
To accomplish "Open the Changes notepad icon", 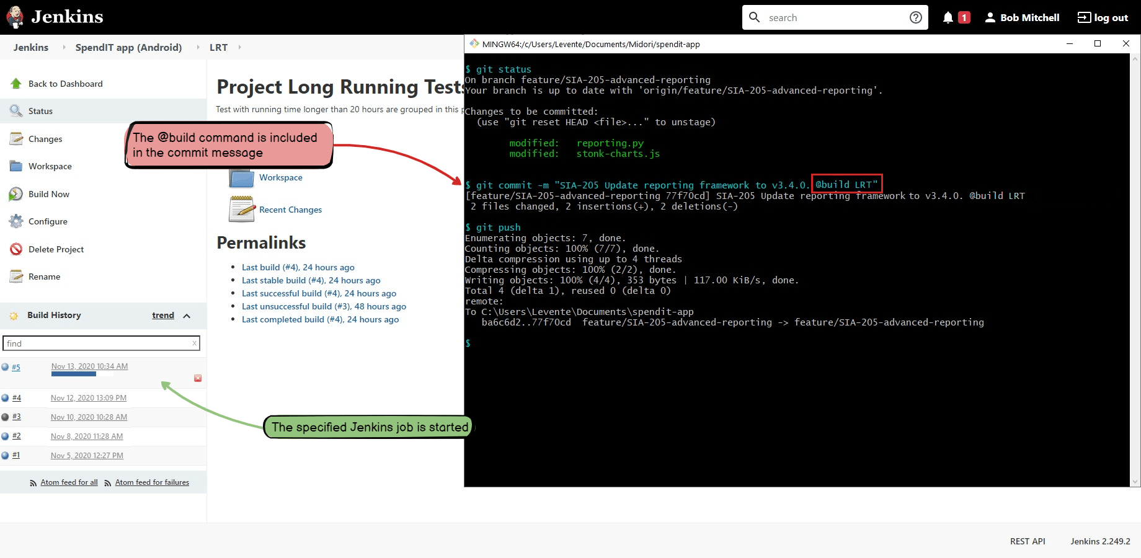I will [x=16, y=139].
